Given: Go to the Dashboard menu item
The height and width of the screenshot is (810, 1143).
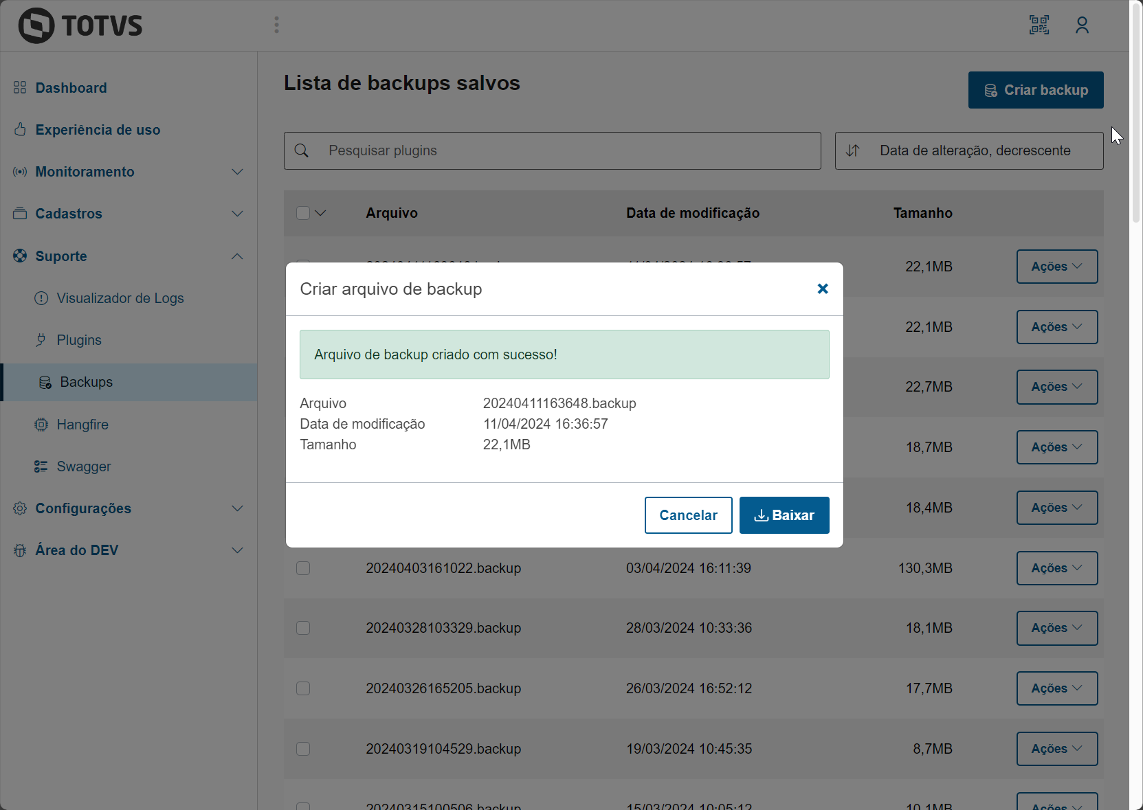Looking at the screenshot, I should tap(71, 88).
